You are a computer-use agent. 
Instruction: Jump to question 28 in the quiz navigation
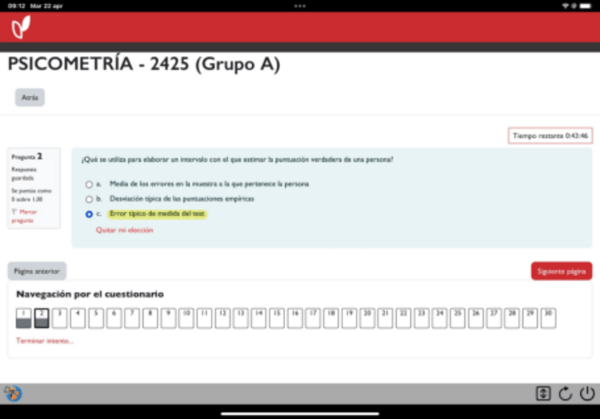point(512,318)
